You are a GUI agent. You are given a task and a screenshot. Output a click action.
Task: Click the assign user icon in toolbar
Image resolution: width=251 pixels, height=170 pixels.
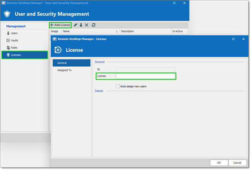click(x=81, y=25)
